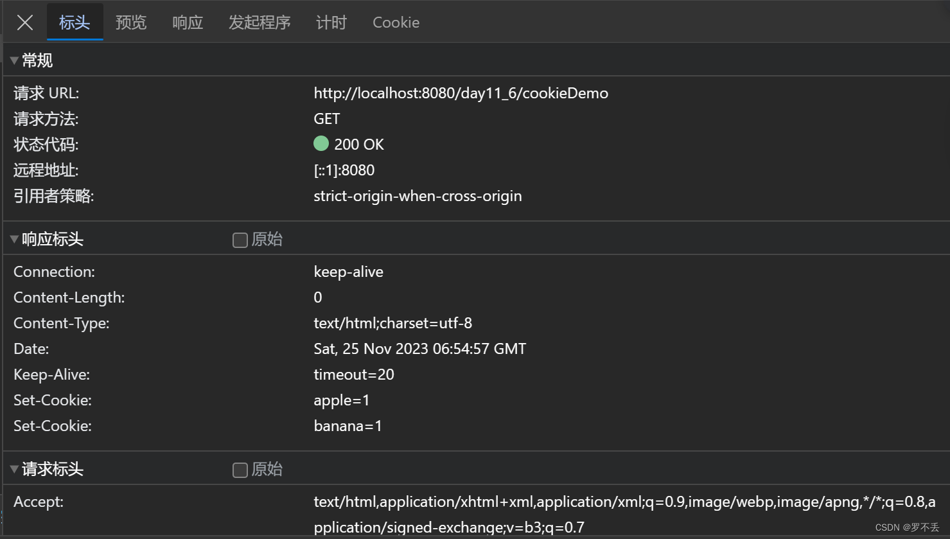Close the request details panel
Screen dimensions: 950x539
[25, 22]
